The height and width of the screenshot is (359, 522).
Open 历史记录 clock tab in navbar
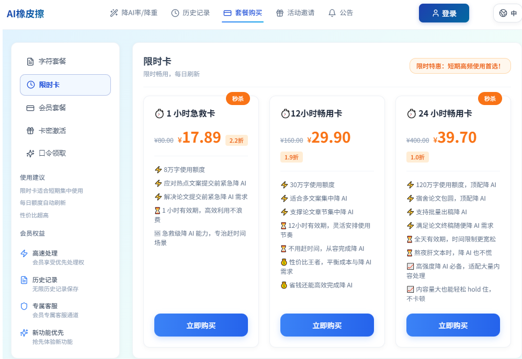click(190, 13)
